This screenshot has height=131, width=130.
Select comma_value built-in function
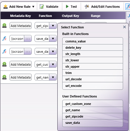click(x=93, y=41)
